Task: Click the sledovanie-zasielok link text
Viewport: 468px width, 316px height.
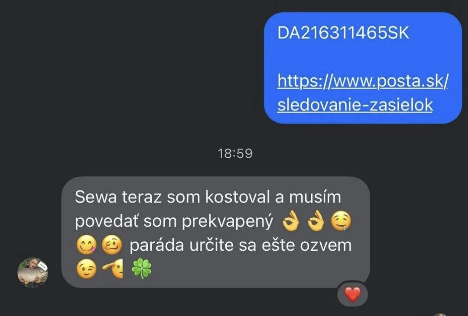Action: pos(355,105)
